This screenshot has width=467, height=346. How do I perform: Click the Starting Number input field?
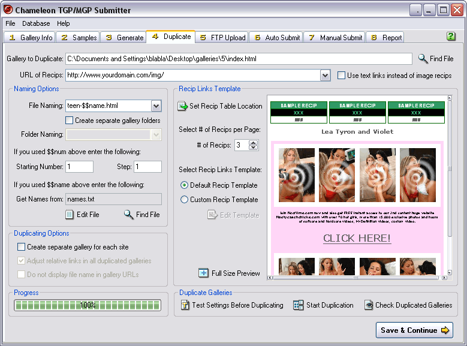click(79, 167)
